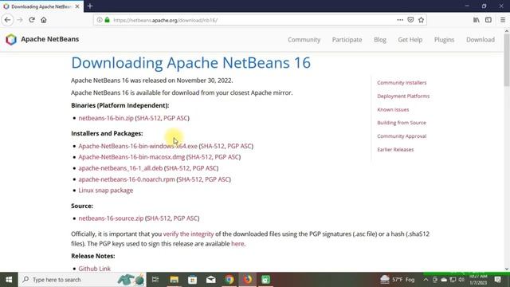The image size is (510, 287).
Task: Download the Windows x64 exe installer
Action: click(x=138, y=146)
